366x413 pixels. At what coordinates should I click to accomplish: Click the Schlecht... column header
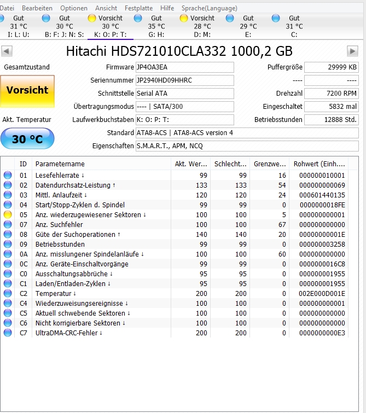230,164
